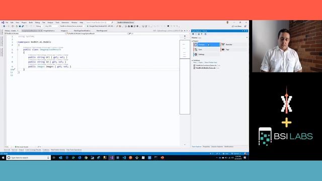Switch to the ImageUpload.cs editor tab
Screen dimensions: 322x181
tap(49, 31)
